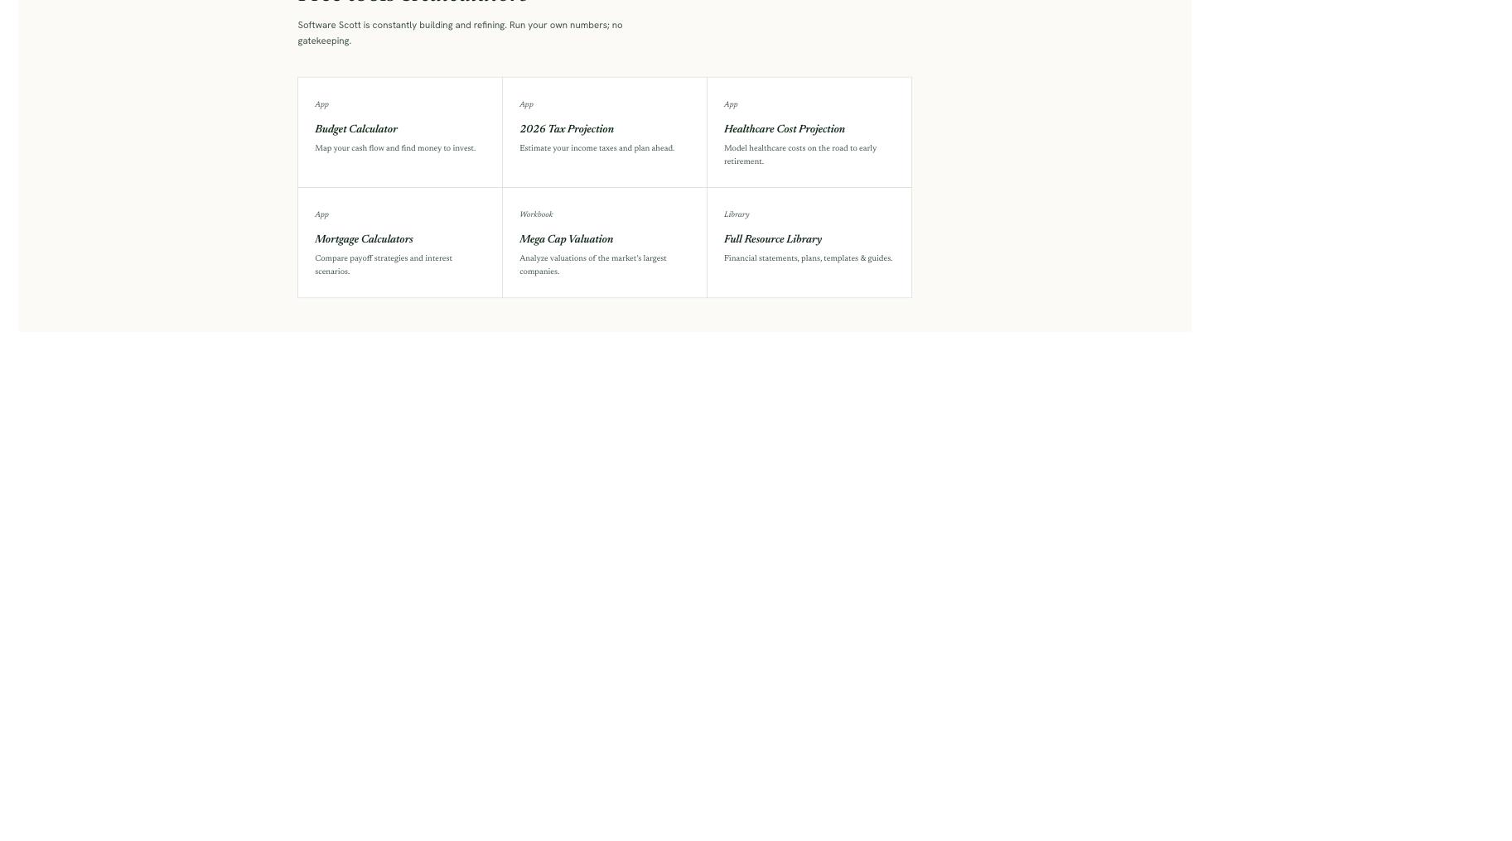Click the 'Library' label above Full Resource Library

tap(737, 214)
